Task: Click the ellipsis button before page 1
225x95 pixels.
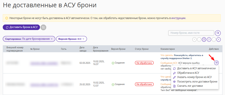Action: [x=199, y=39]
